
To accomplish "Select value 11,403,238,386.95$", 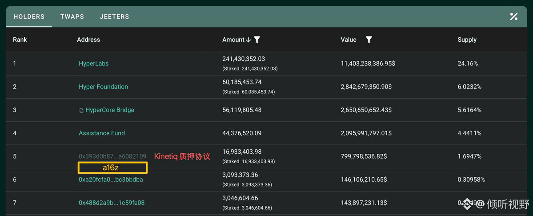I will pyautogui.click(x=368, y=64).
